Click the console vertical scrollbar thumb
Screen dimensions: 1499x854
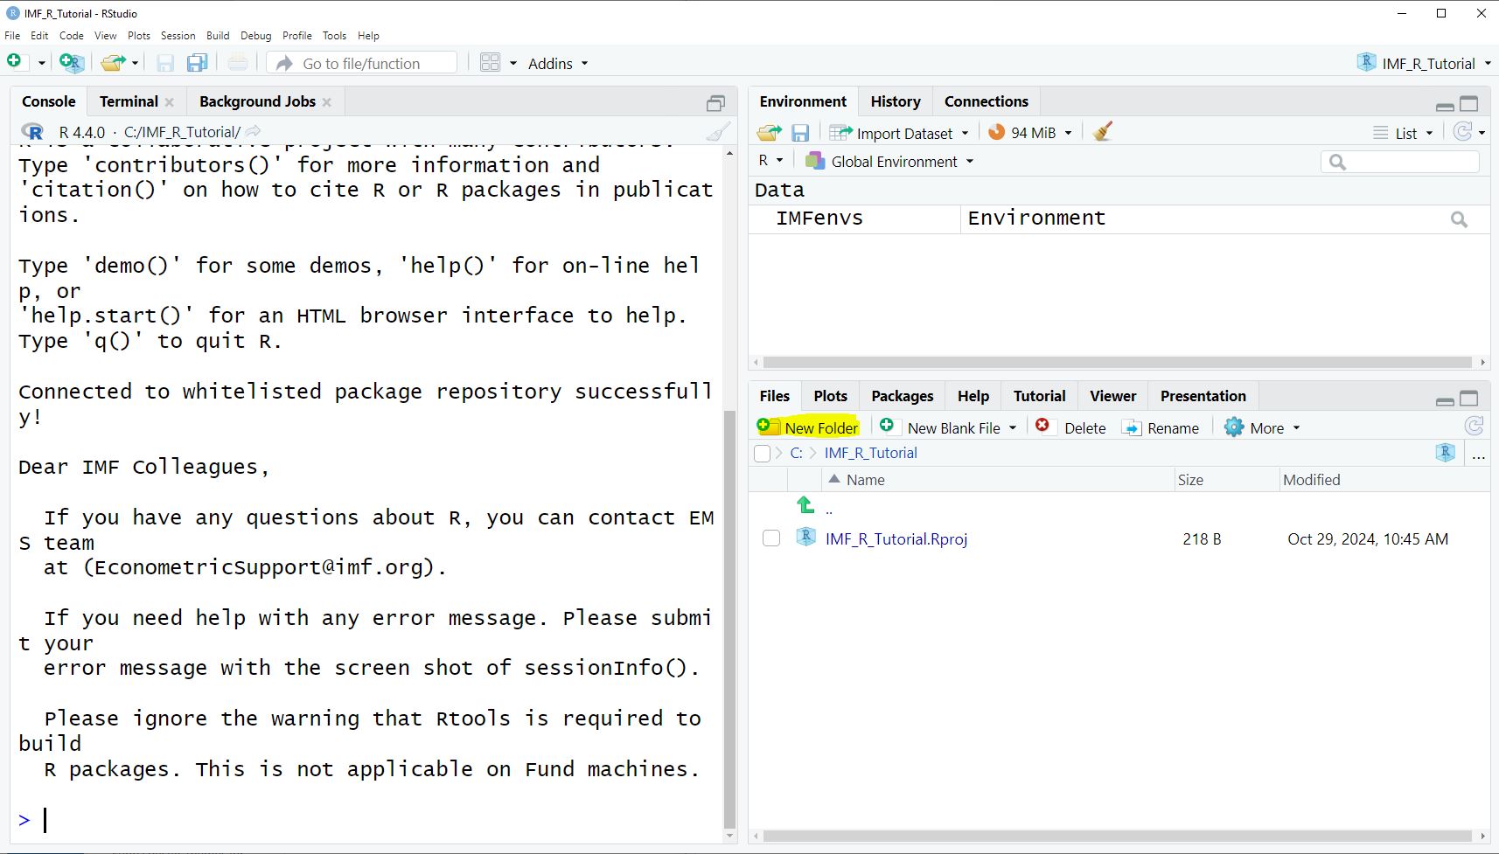(729, 620)
